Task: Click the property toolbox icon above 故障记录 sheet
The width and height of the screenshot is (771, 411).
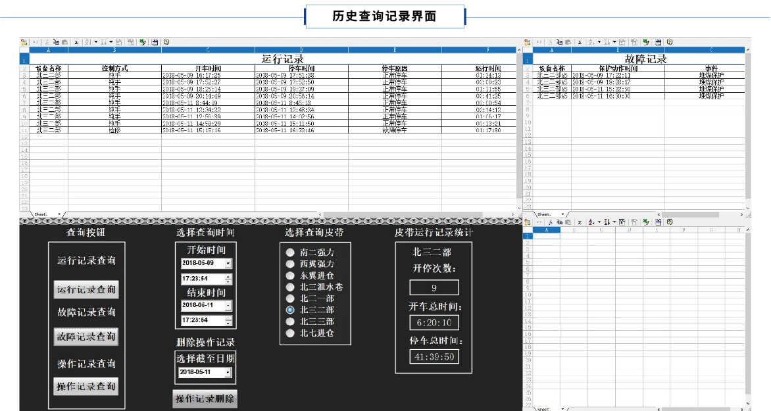Action: coord(658,42)
